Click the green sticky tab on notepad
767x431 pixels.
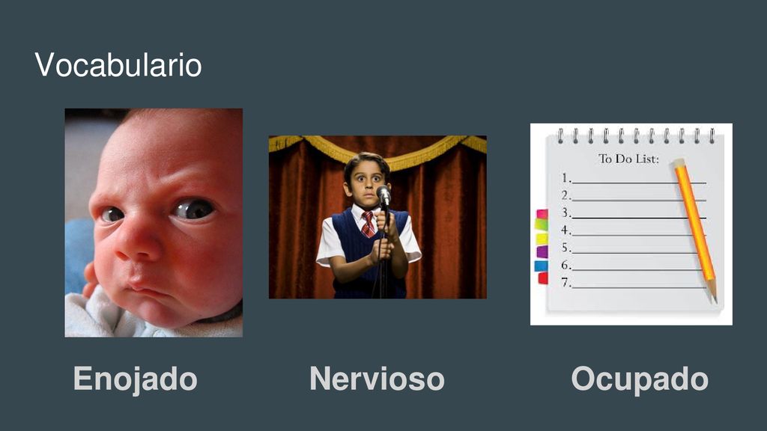click(541, 224)
